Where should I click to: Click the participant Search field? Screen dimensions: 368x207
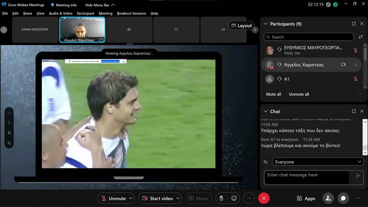click(x=309, y=37)
